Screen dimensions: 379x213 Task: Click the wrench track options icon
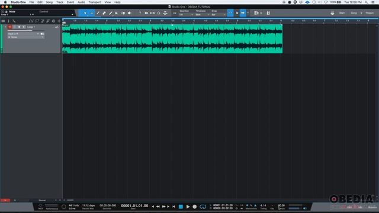click(14, 21)
